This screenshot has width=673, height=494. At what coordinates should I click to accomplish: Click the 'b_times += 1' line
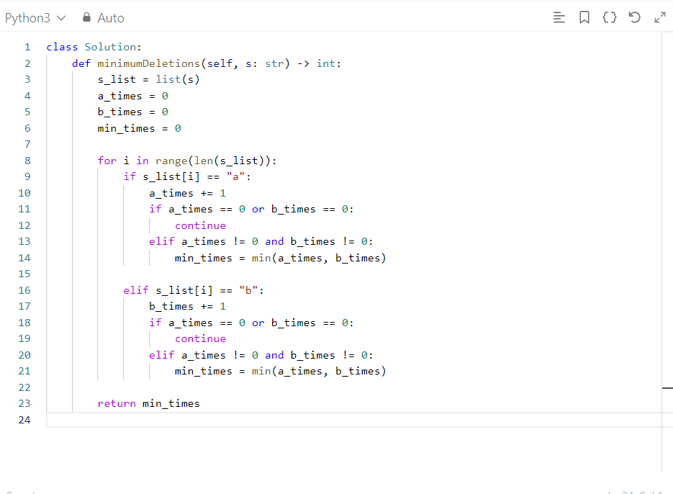click(x=187, y=306)
